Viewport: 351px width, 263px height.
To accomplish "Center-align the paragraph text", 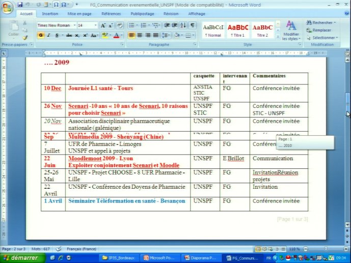I will pos(140,35).
